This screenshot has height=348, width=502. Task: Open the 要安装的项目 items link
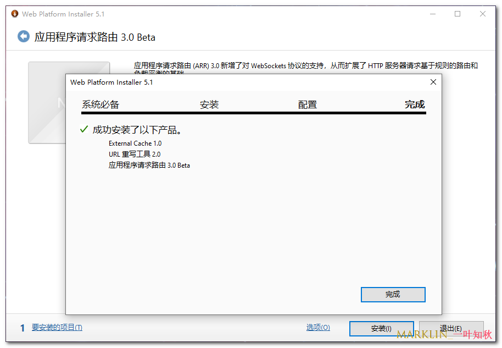point(57,327)
